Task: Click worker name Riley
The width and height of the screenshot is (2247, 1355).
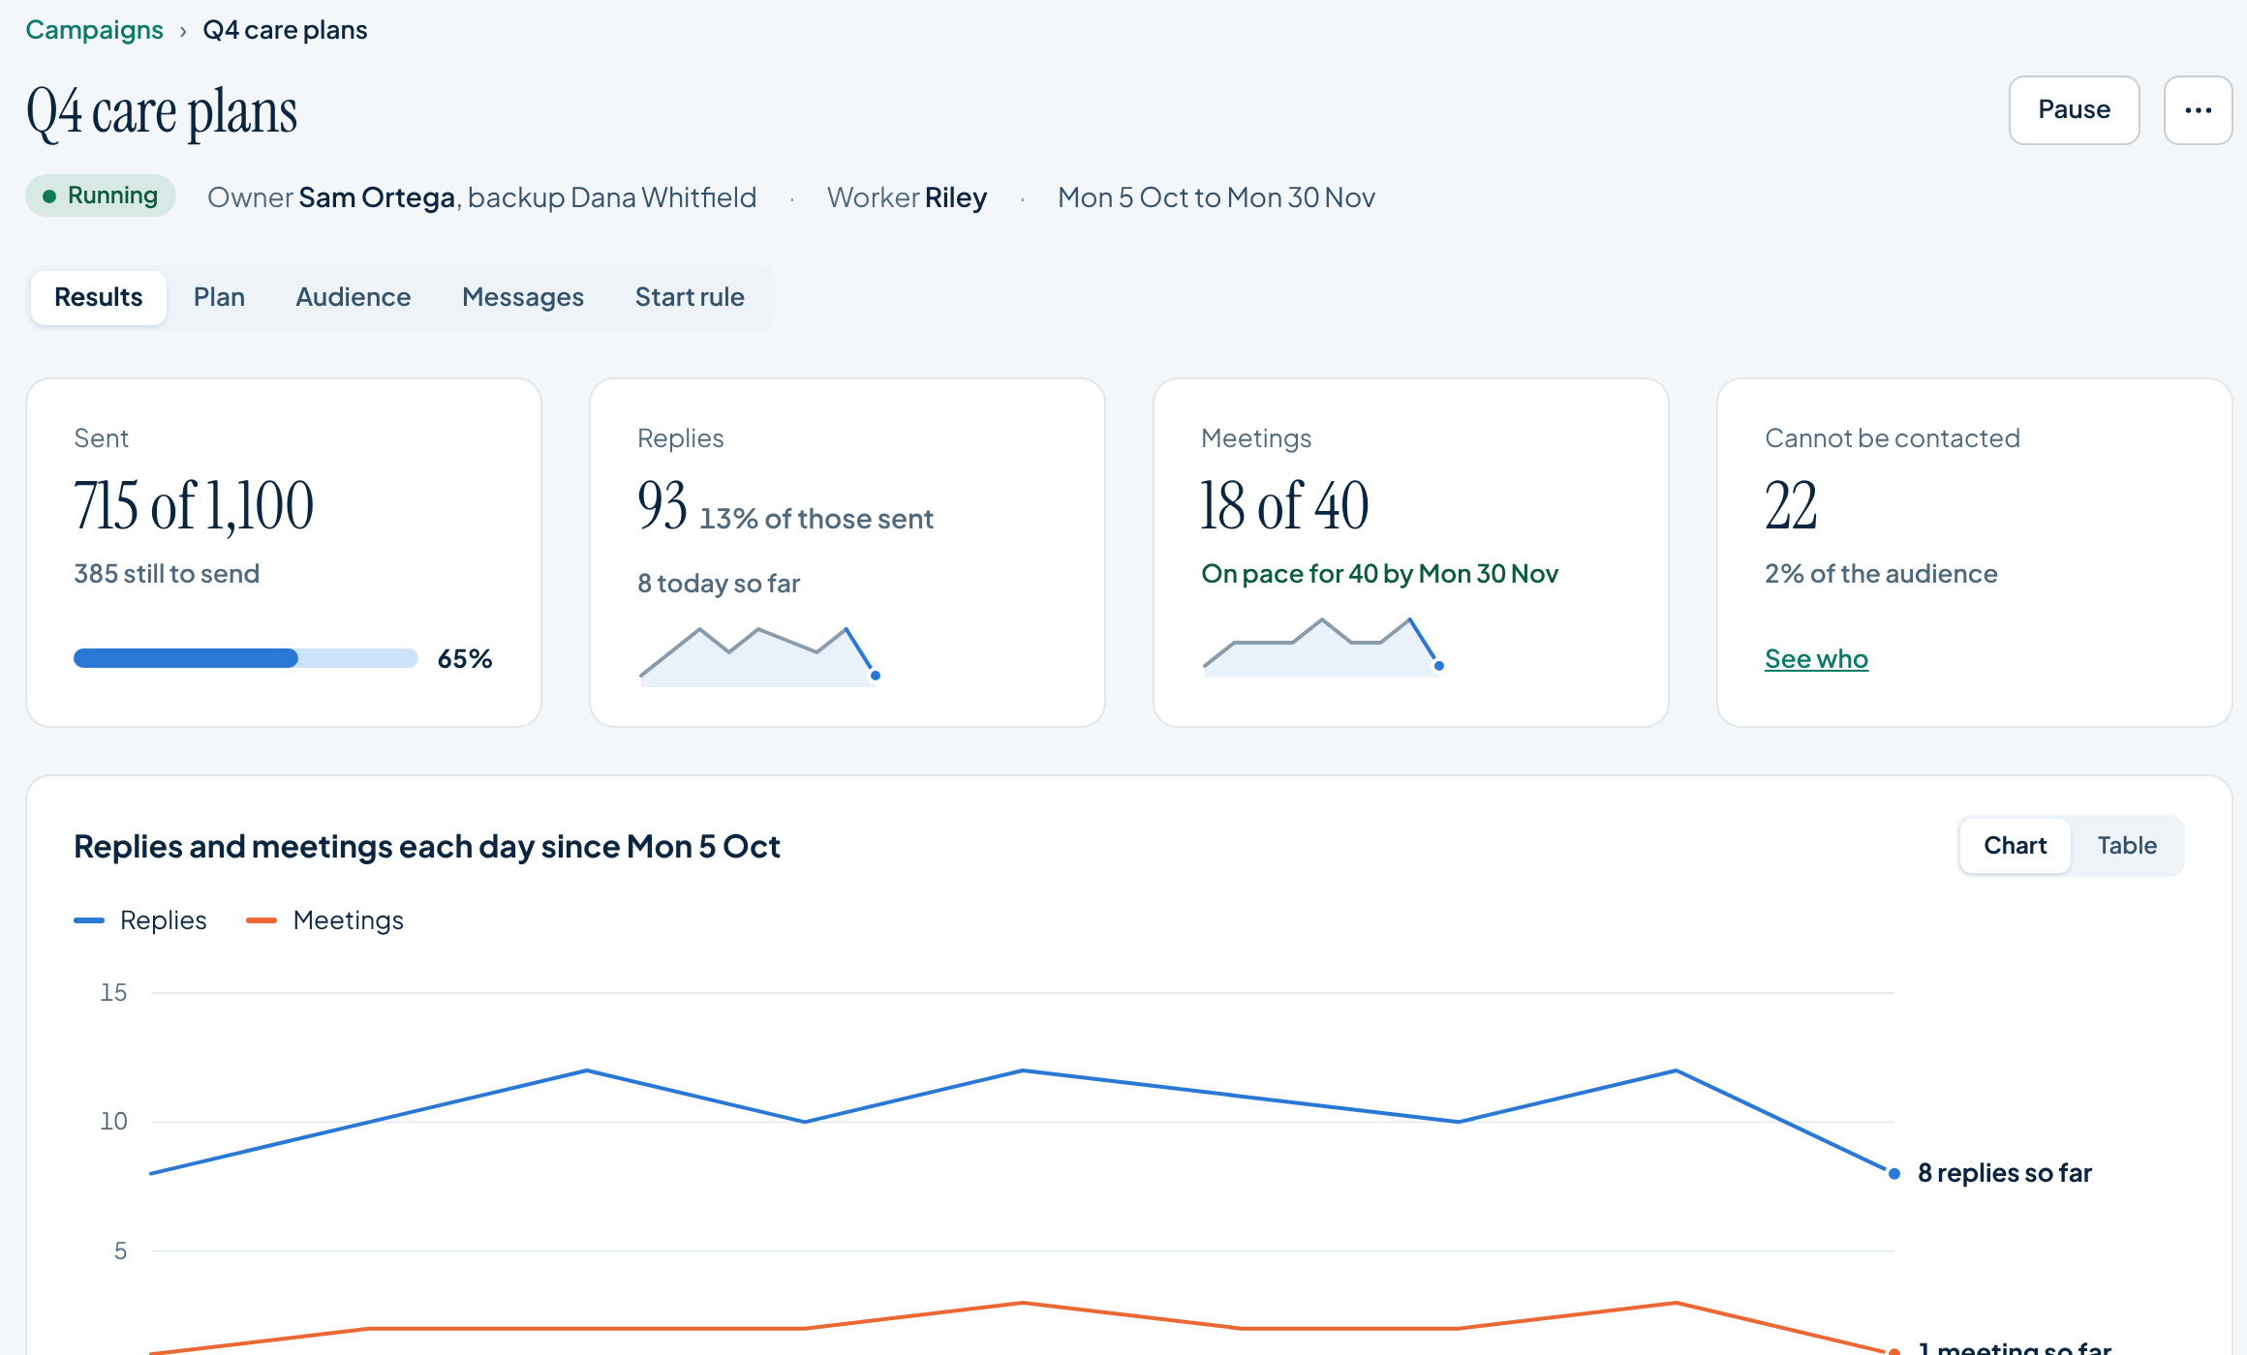Action: click(956, 197)
